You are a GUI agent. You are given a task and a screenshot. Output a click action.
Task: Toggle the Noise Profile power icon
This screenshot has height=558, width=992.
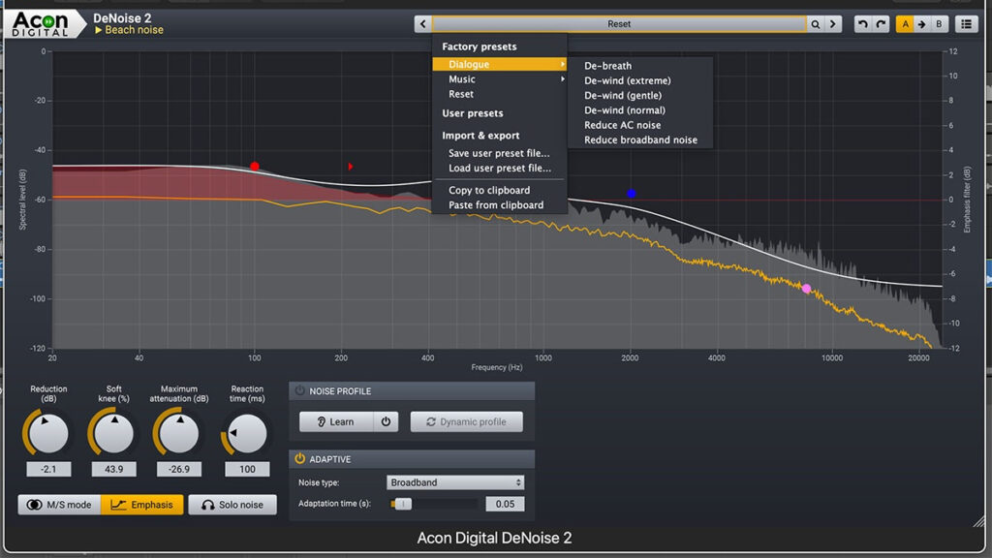click(x=299, y=391)
